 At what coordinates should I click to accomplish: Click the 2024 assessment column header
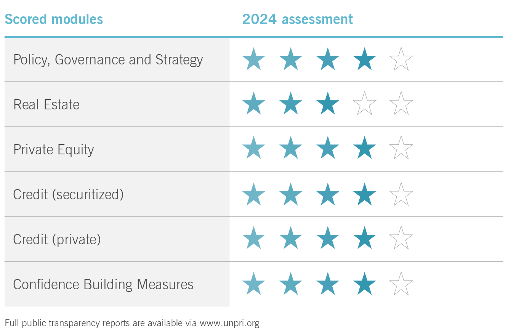[298, 19]
